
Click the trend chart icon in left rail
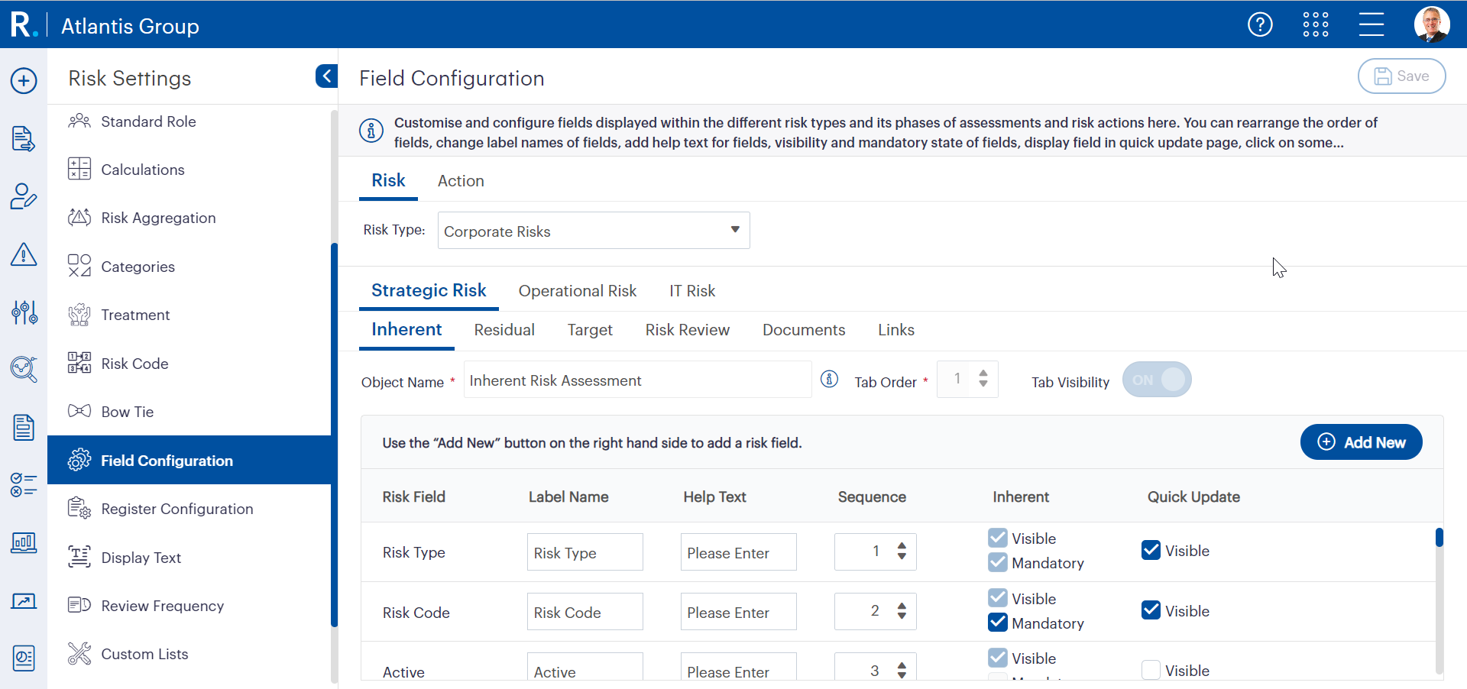24,601
